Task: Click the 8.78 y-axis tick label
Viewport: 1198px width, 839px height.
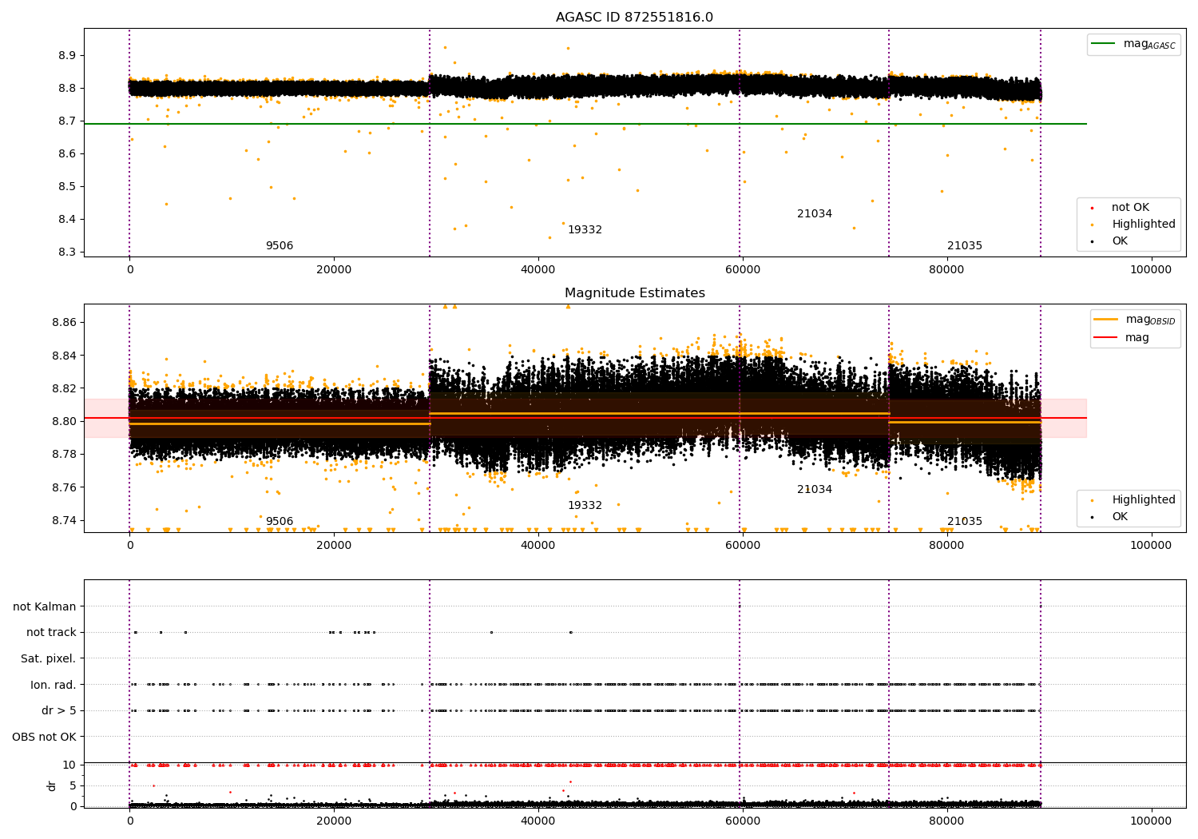Action: pyautogui.click(x=64, y=455)
